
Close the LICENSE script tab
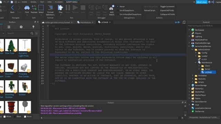[110, 22]
